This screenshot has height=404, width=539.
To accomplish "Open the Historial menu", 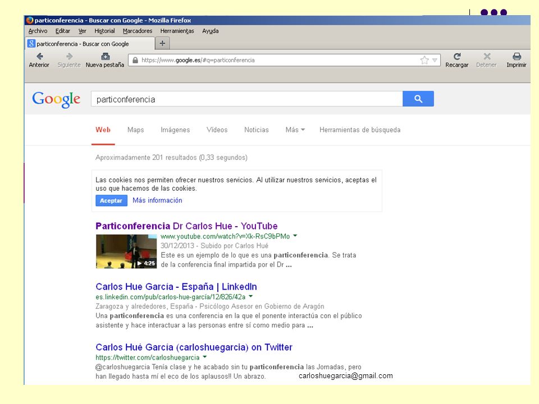I will pyautogui.click(x=104, y=31).
